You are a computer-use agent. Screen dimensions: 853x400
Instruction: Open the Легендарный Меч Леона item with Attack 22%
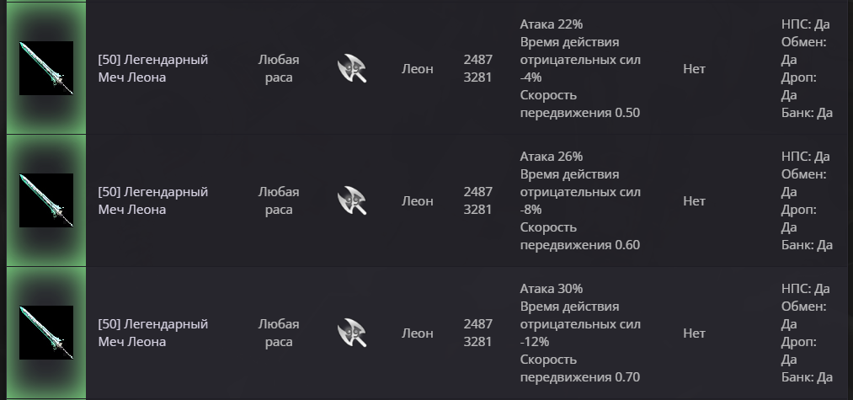click(x=152, y=69)
